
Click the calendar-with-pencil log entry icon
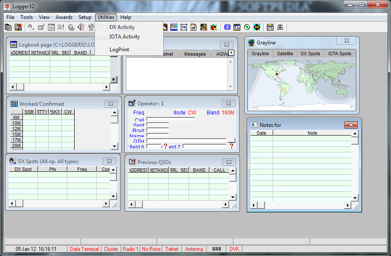pyautogui.click(x=41, y=27)
